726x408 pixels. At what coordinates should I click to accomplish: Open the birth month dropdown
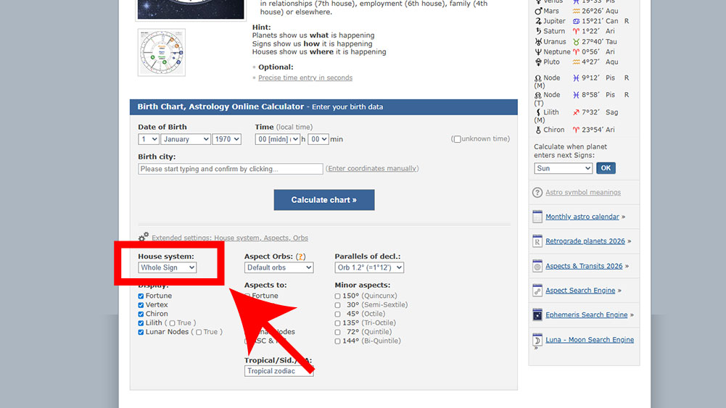tap(186, 139)
